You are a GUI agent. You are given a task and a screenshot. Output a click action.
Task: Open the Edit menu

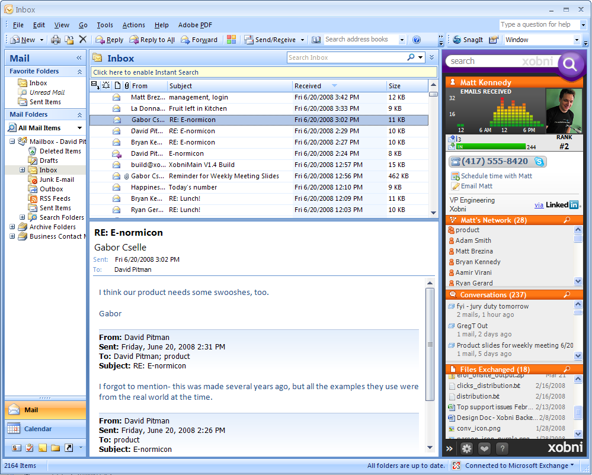[x=39, y=25]
